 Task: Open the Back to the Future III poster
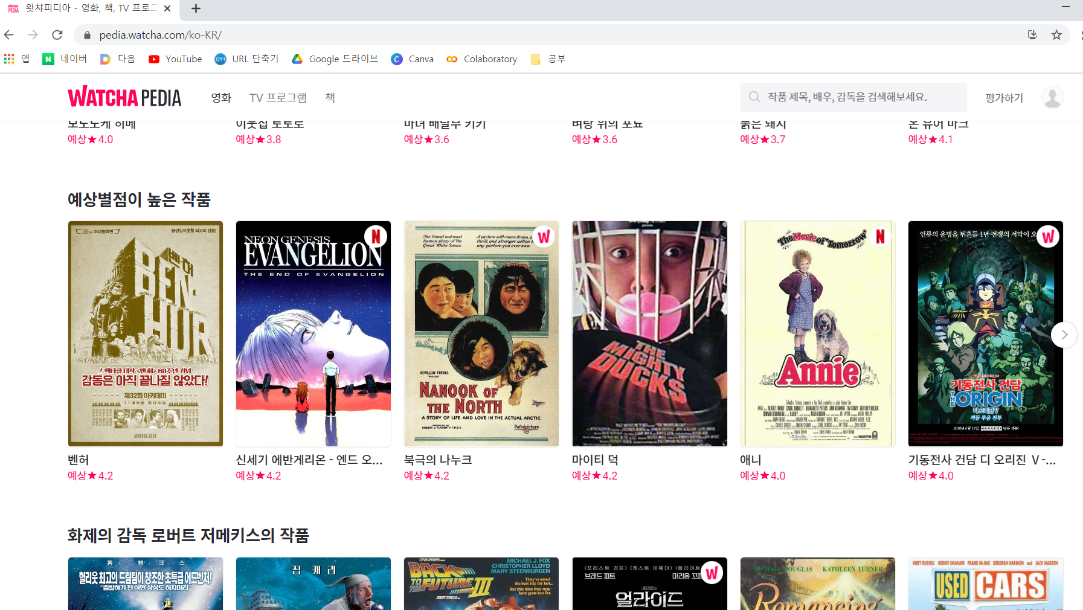click(x=481, y=583)
